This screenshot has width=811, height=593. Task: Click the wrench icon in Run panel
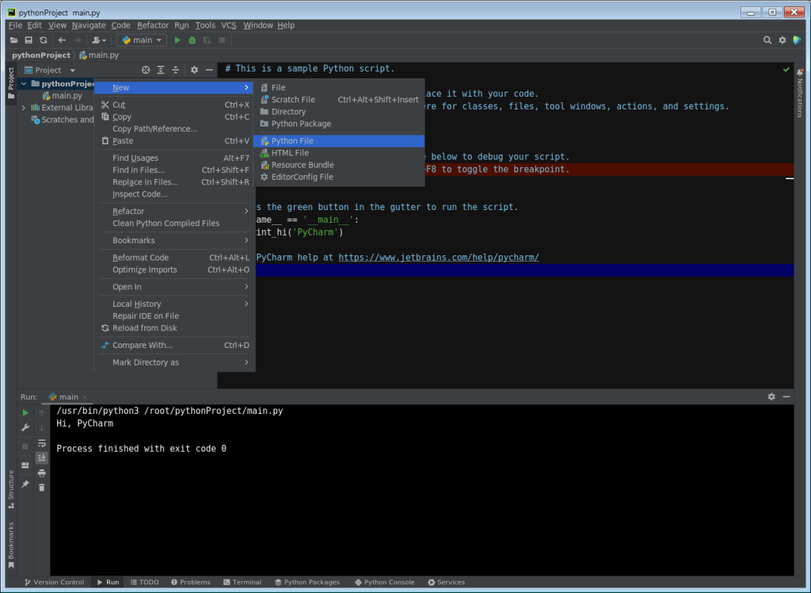(25, 428)
